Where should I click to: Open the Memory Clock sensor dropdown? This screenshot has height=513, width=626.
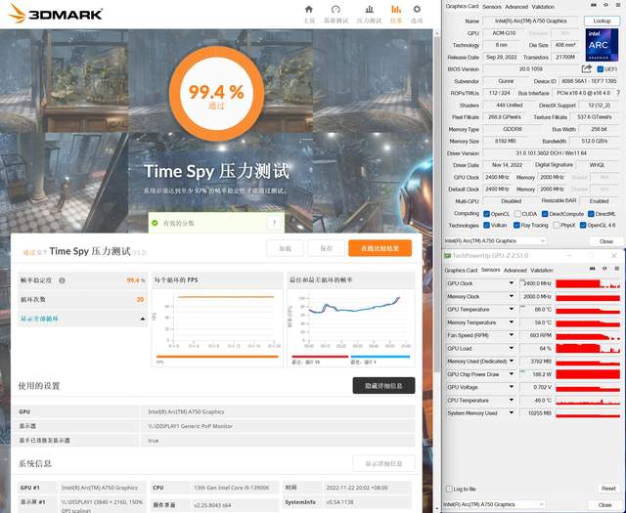(512, 296)
